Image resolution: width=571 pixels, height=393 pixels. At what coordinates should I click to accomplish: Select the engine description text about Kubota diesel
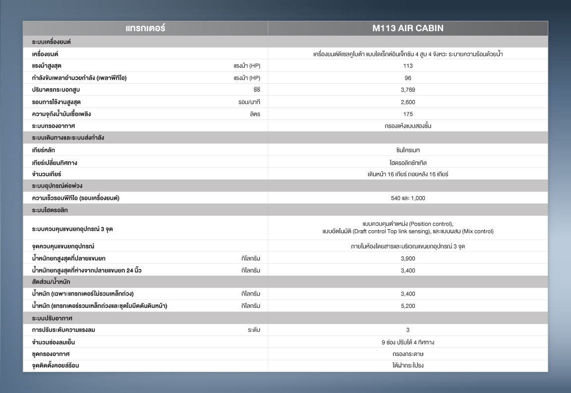coord(408,54)
